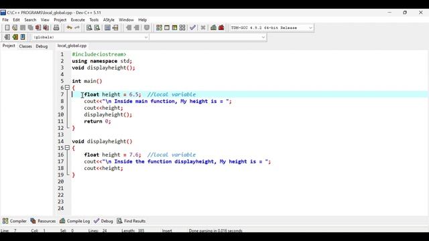
Task: Click the '#include<iostream>' code on line 1
Action: [99, 54]
